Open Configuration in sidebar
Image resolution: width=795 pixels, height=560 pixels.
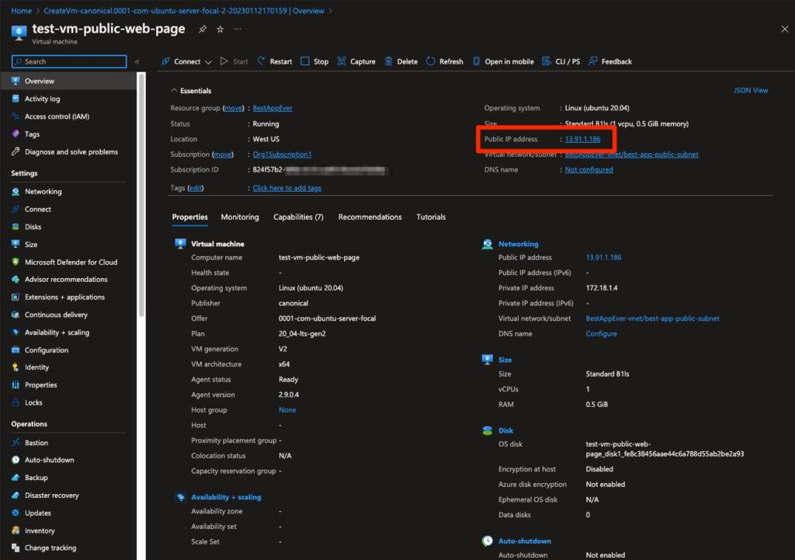46,350
